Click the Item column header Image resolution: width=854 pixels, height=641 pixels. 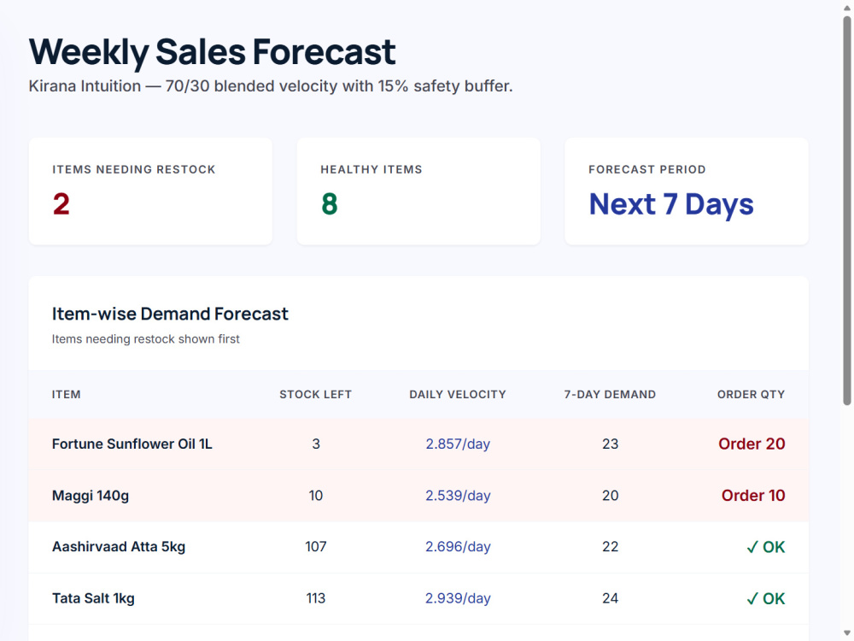click(x=67, y=395)
